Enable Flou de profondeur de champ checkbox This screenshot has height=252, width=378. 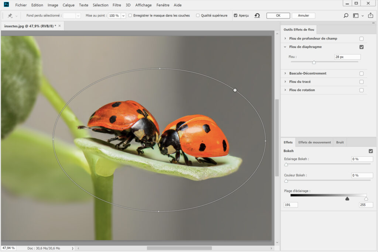(x=361, y=38)
